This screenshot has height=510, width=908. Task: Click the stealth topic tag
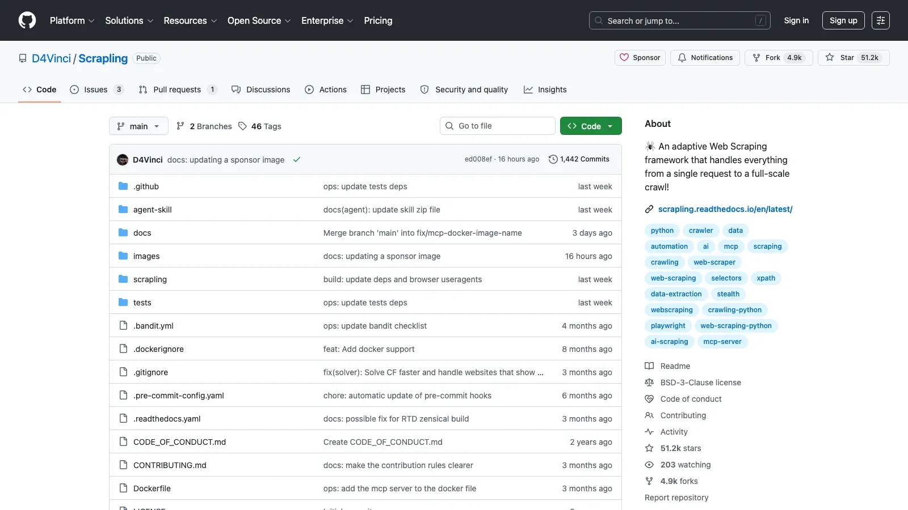click(x=728, y=294)
